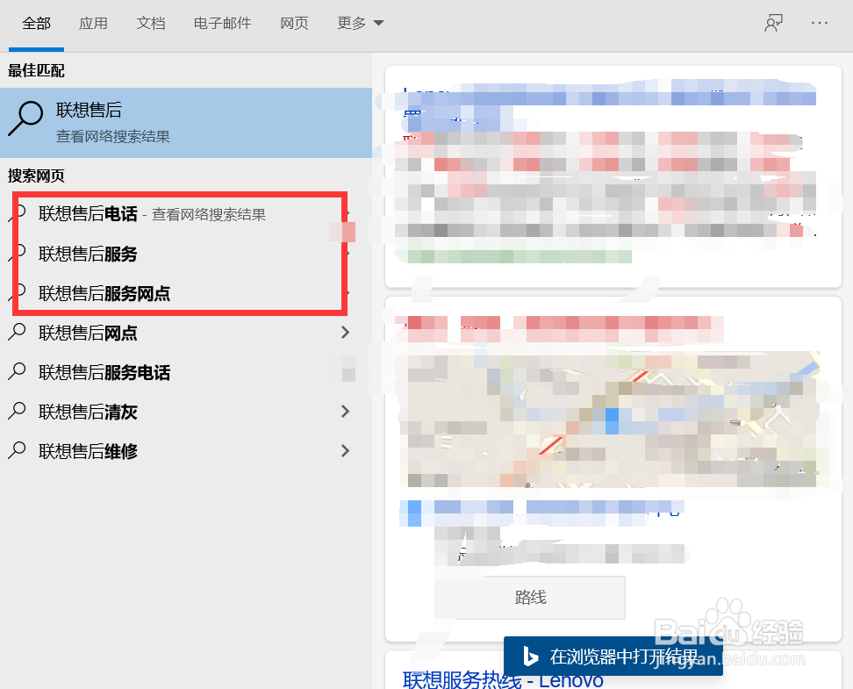
Task: Click the 路线 button
Action: coord(530,597)
